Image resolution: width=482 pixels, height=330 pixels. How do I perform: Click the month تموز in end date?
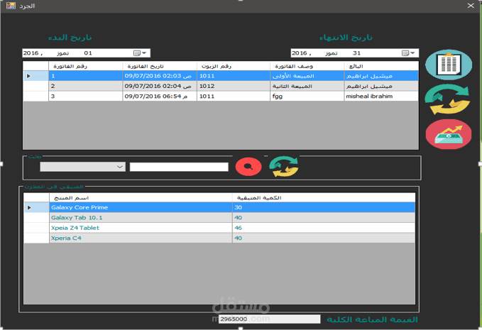click(x=332, y=53)
